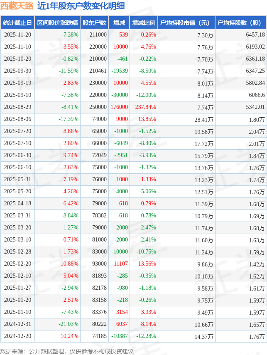Viewport: 267px width, 355px height.
Task: Click the 2024-12-20 date cell
Action: tap(17, 335)
